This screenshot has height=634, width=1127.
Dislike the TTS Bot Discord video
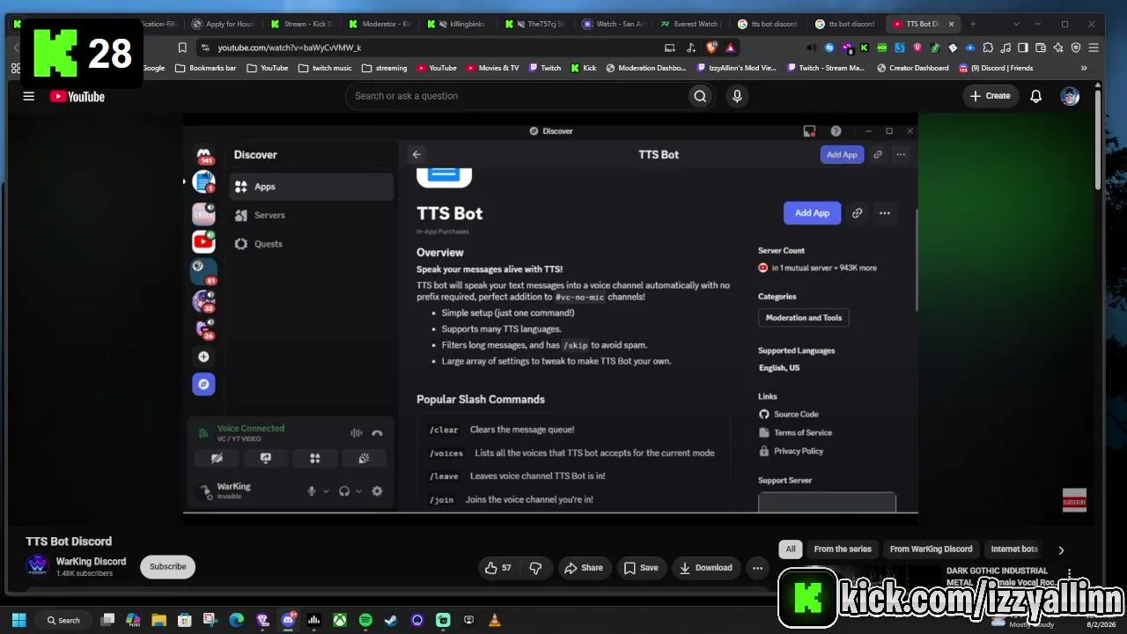coord(535,568)
